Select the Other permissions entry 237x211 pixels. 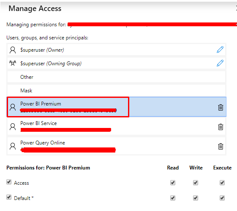click(116, 77)
